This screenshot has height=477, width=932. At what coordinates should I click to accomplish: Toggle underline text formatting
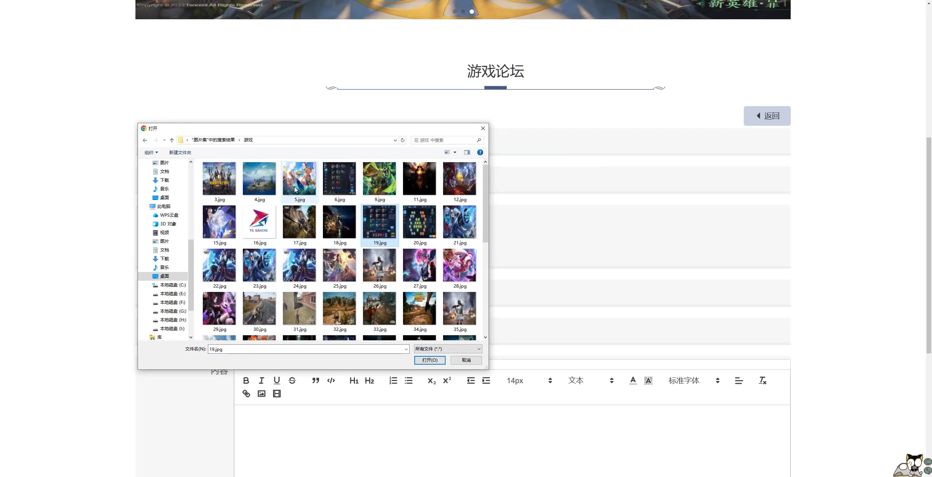tap(277, 380)
